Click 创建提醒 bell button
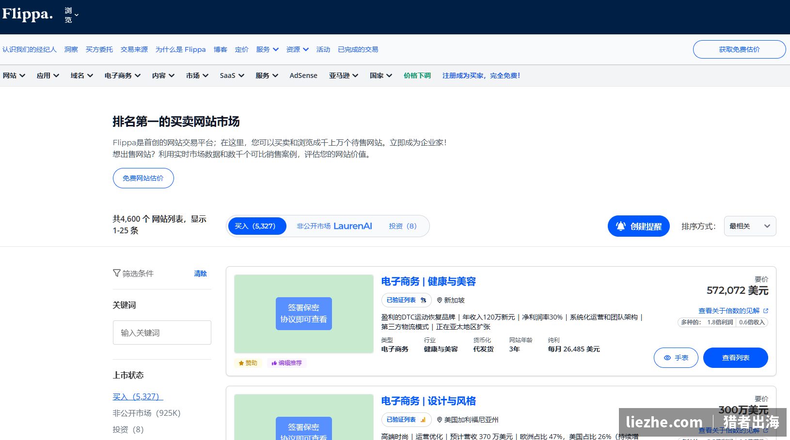790x440 pixels. [639, 226]
